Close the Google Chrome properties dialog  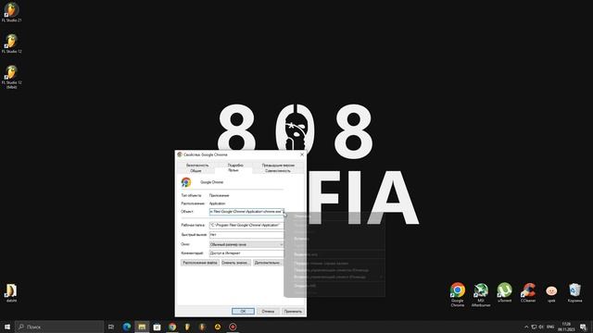click(x=302, y=154)
